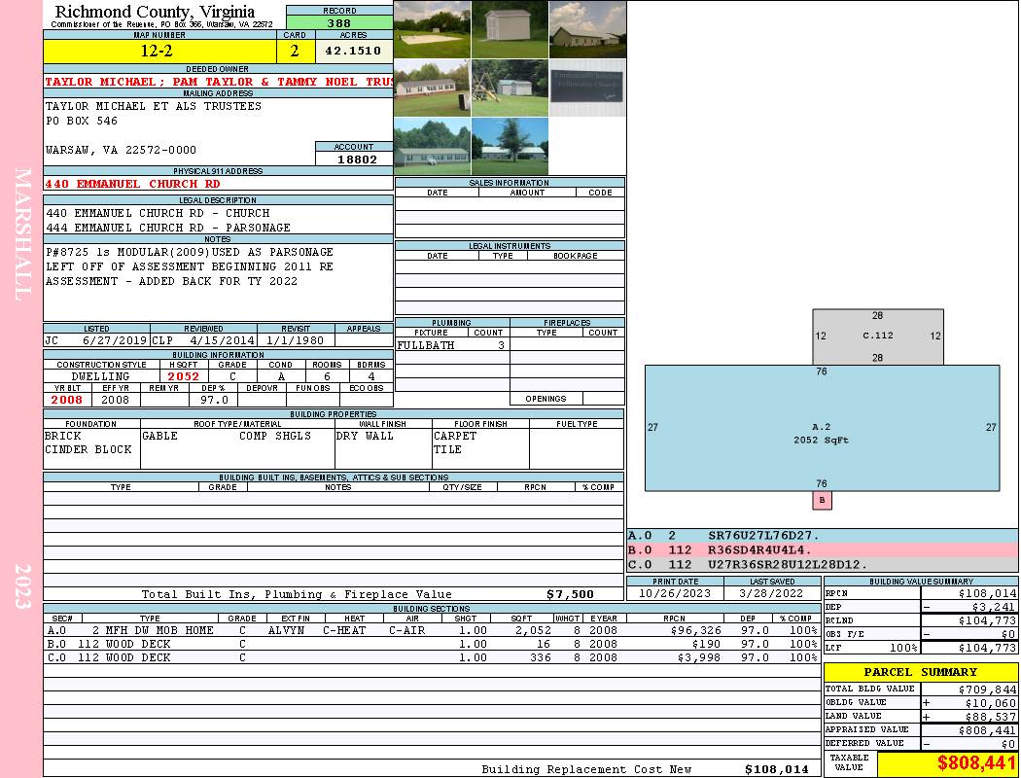
Task: Select the gray C.112 deck shape in sketch
Action: click(878, 336)
